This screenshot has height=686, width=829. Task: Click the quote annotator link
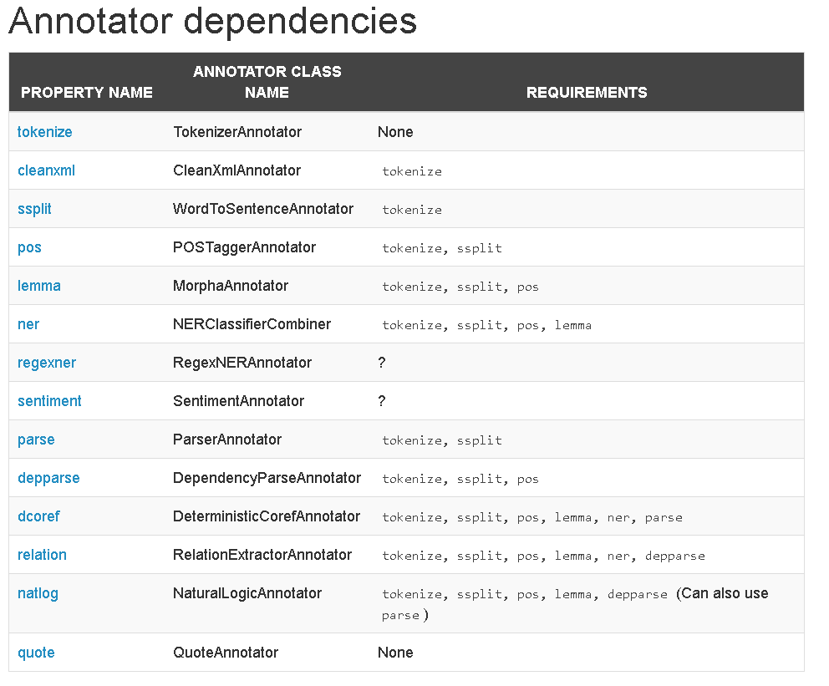36,653
